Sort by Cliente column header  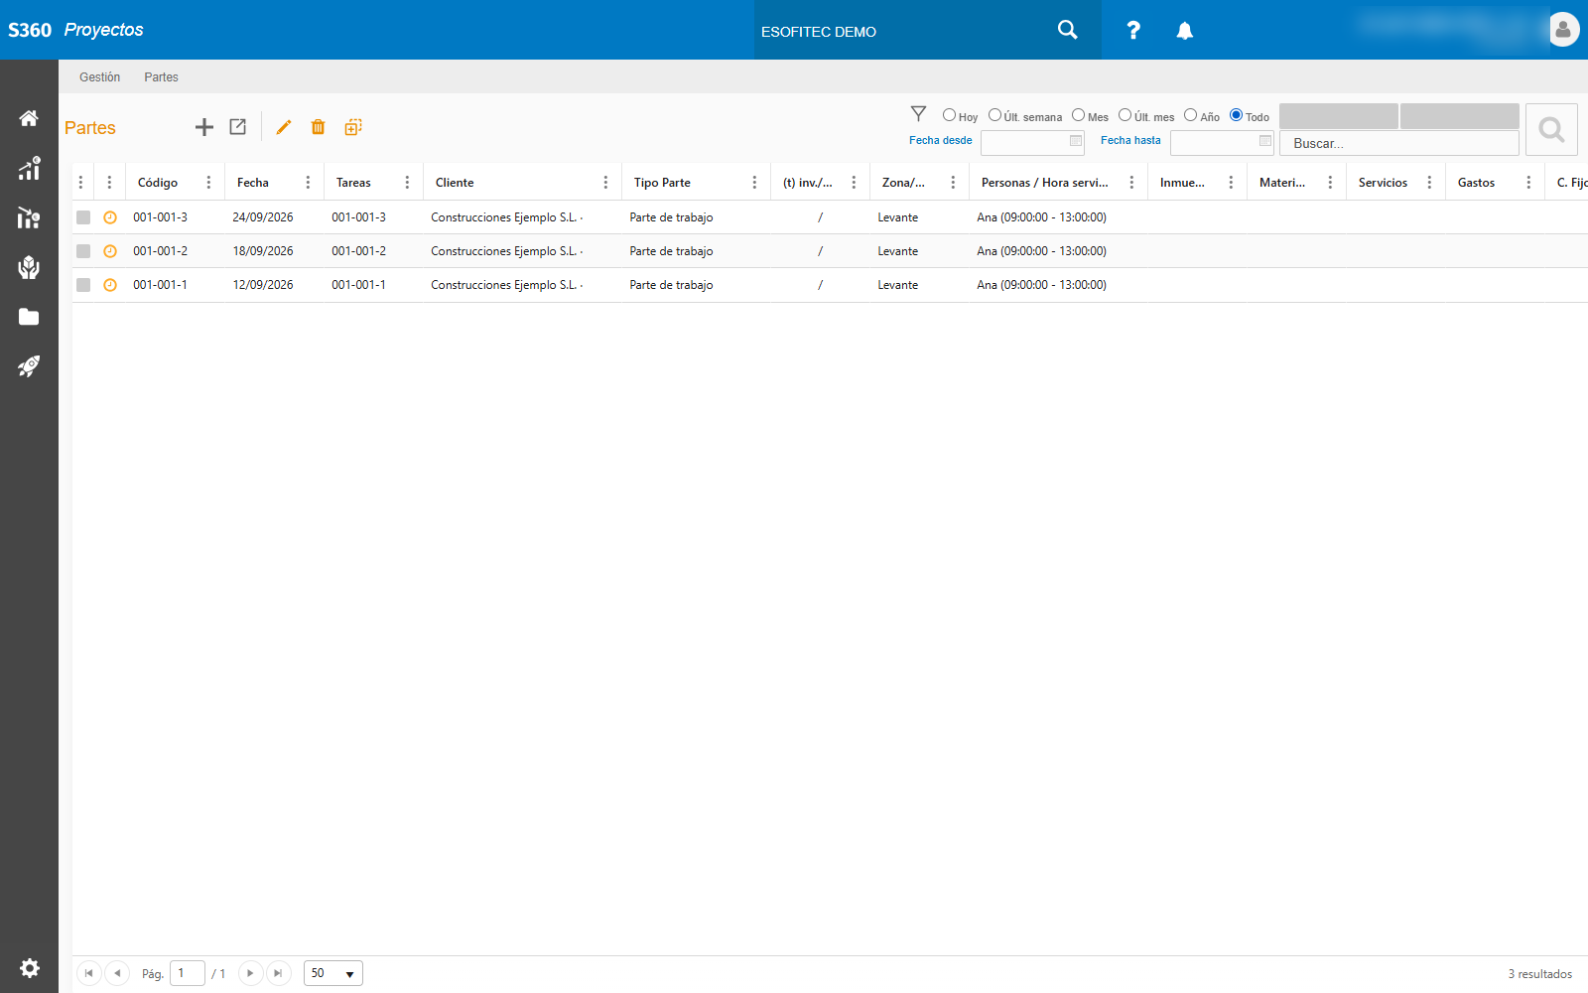(455, 183)
